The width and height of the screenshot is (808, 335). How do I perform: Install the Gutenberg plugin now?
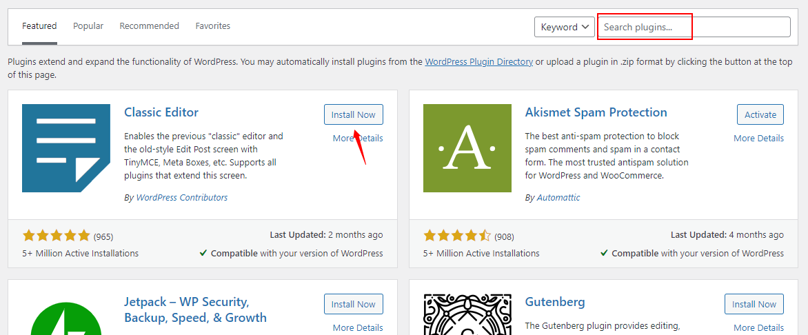(x=754, y=304)
